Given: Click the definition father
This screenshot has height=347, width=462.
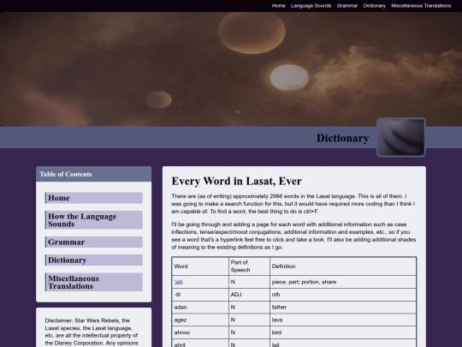Looking at the screenshot, I should (279, 308).
